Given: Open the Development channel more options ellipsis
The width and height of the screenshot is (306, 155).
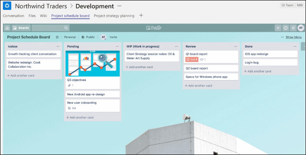Looking at the screenshot, I should pyautogui.click(x=119, y=6).
